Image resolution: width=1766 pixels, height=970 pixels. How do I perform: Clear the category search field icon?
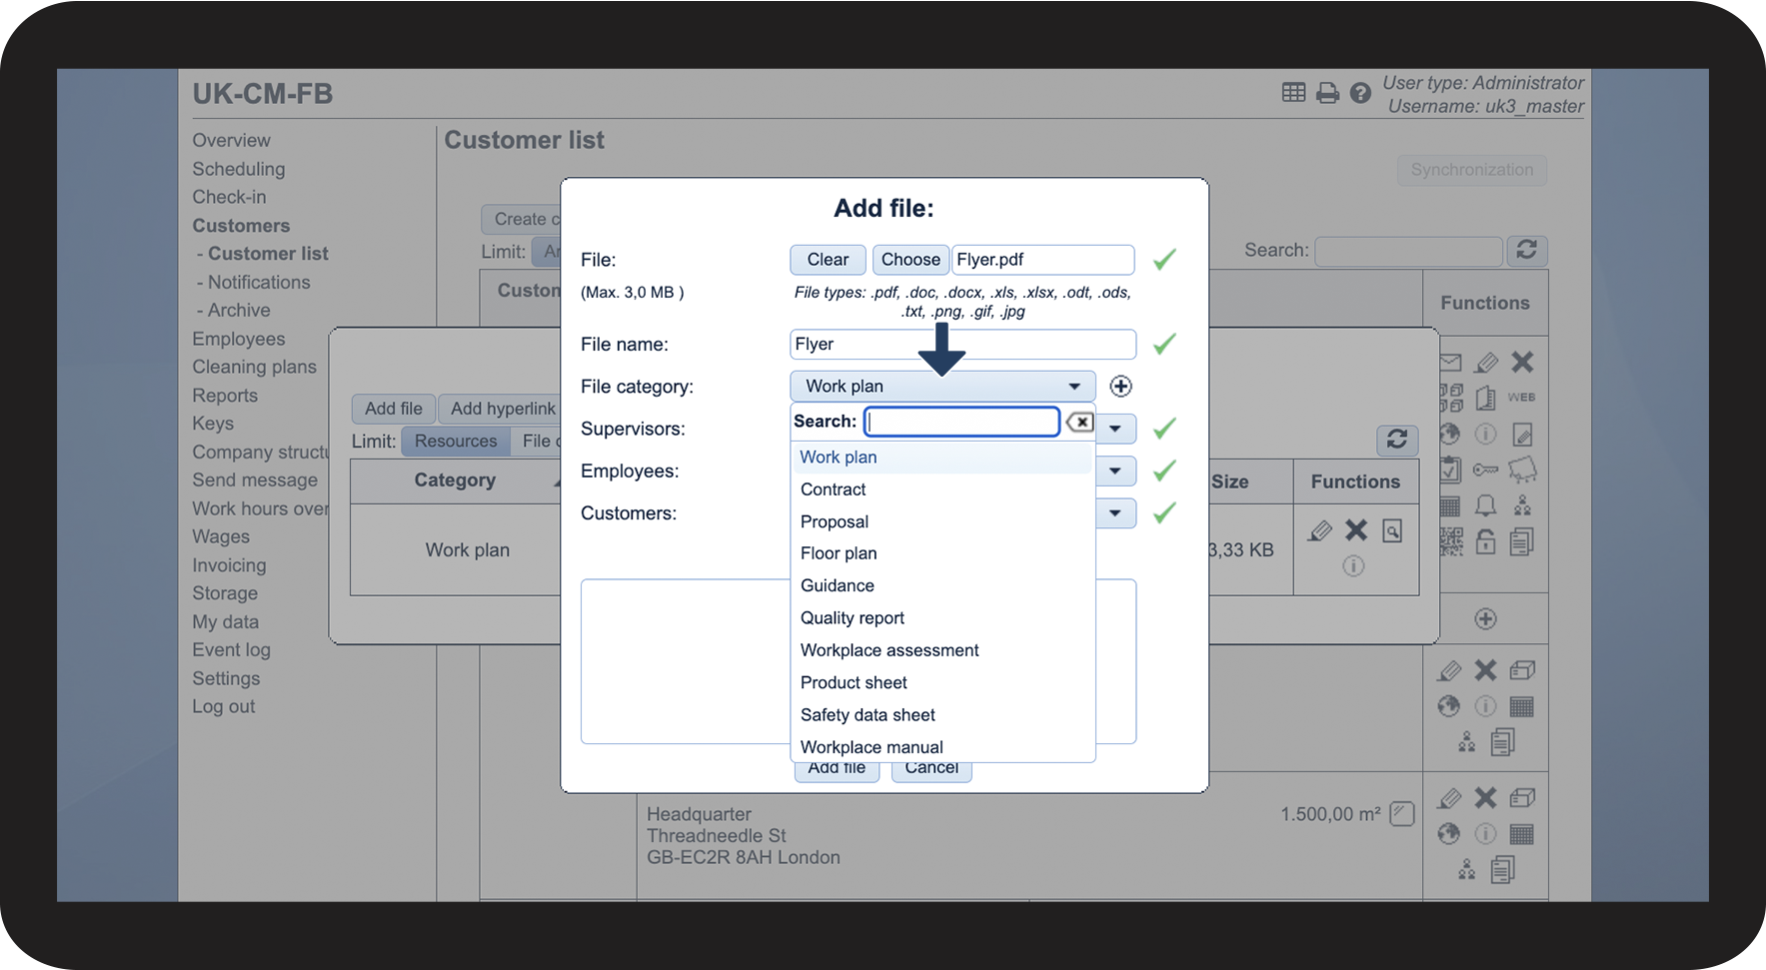[x=1079, y=423]
